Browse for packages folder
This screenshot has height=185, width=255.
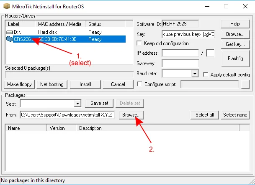pyautogui.click(x=131, y=115)
